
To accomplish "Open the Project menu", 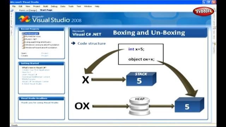I will (x=36, y=6).
